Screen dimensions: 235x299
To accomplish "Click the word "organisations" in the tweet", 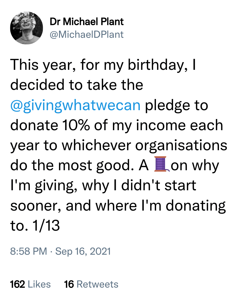I will click(181, 145).
